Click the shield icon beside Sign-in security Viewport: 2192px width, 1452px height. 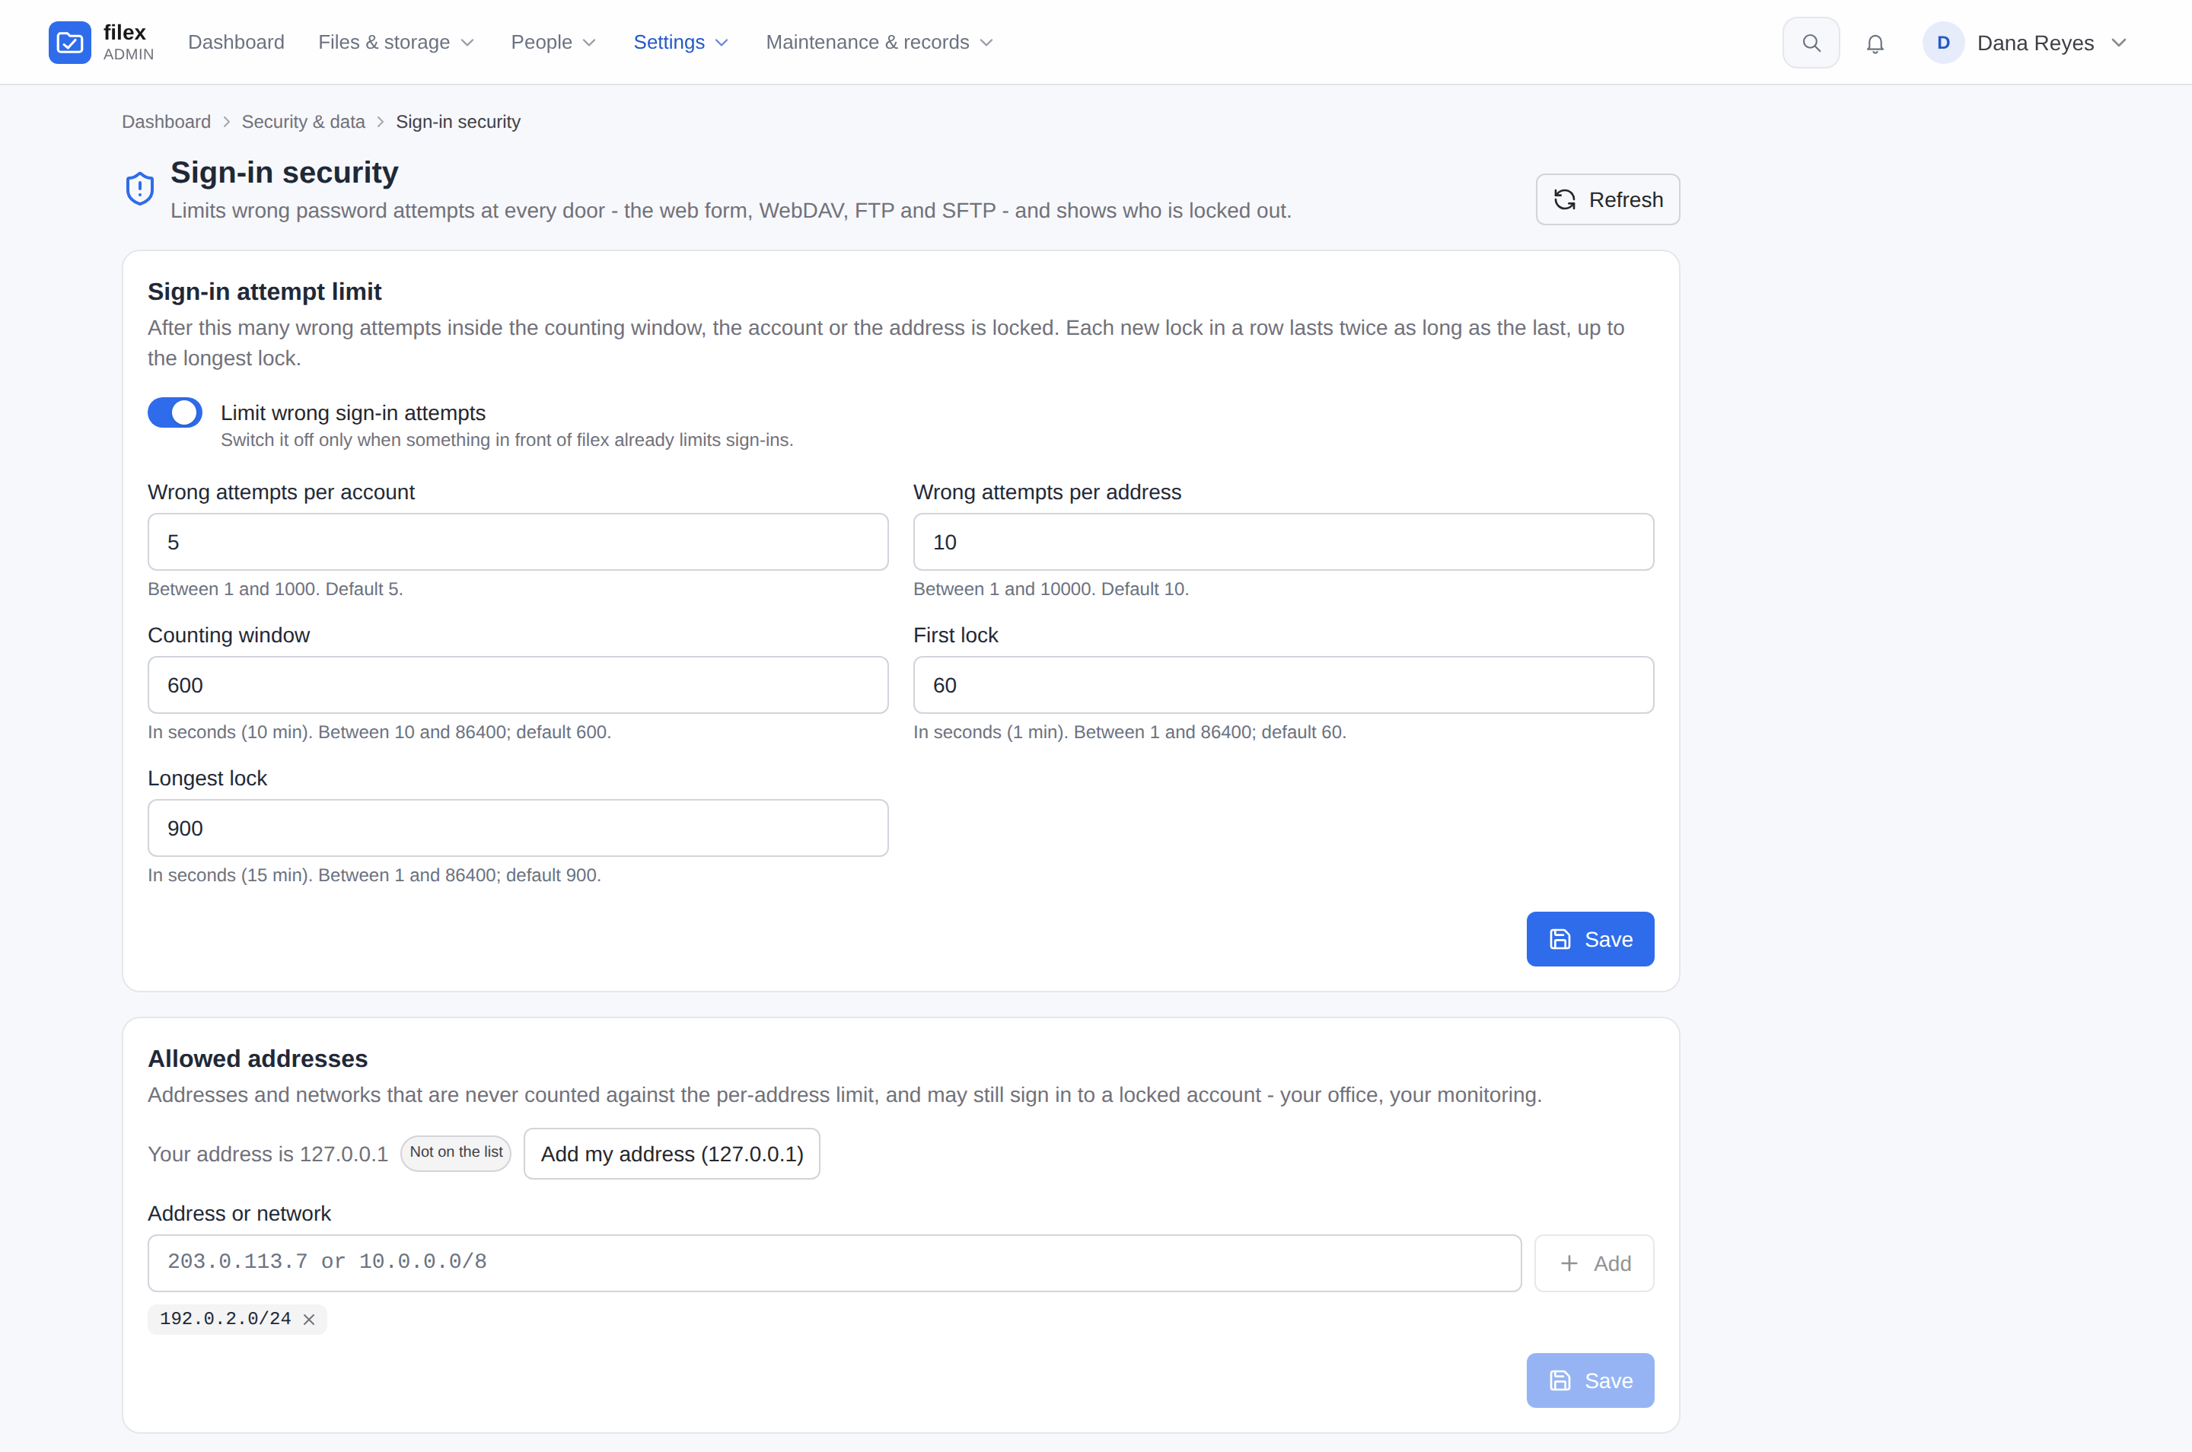tap(140, 189)
